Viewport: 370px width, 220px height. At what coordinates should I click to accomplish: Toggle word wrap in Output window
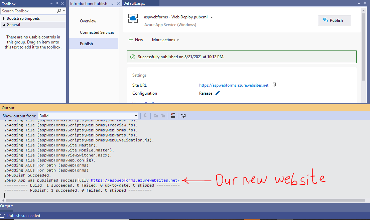pos(183,116)
